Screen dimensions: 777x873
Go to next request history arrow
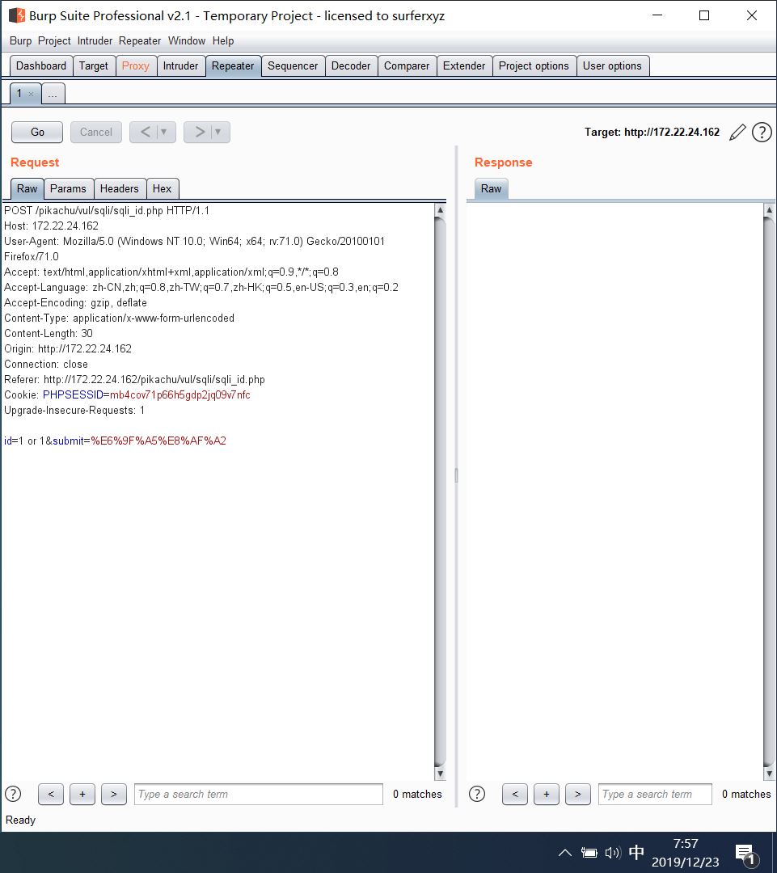pos(199,132)
